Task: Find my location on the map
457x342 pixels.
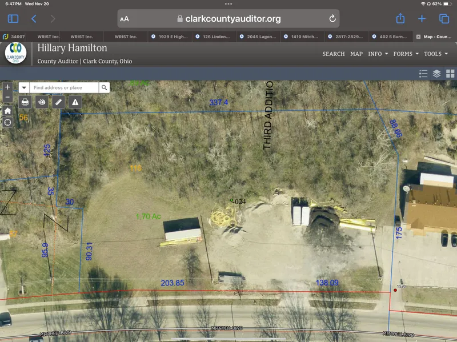Action: (7, 122)
